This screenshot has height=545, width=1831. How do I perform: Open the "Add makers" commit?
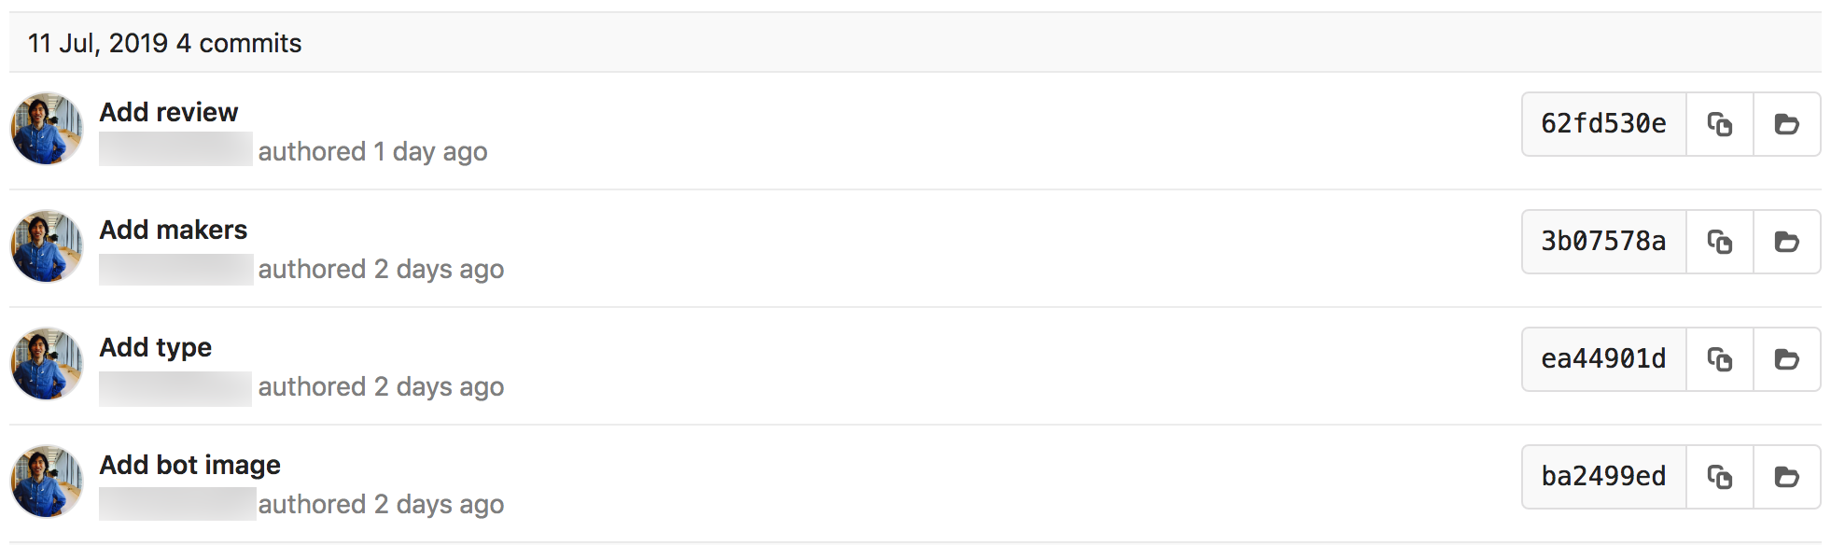174,230
